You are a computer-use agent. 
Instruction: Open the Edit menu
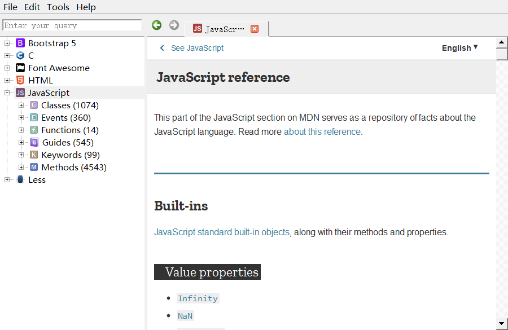[32, 7]
